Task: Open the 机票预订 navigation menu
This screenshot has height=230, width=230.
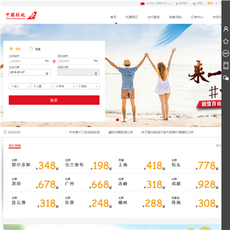Action: coord(132,17)
